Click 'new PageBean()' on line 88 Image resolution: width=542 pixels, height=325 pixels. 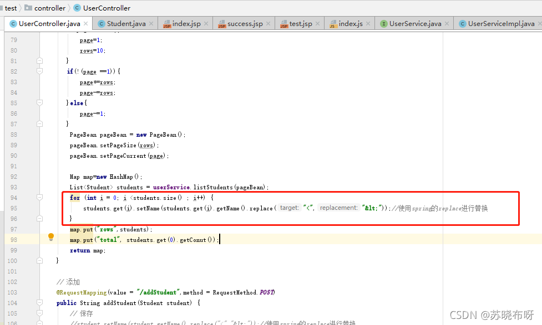click(x=159, y=135)
